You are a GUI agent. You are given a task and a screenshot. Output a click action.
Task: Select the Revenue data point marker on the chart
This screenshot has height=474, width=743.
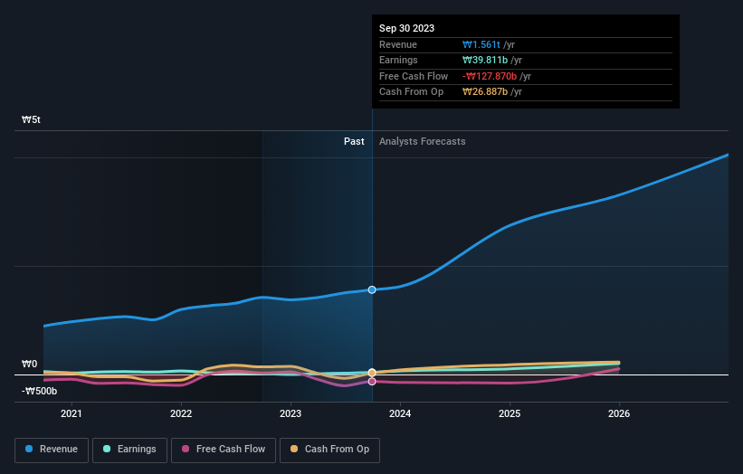pyautogui.click(x=372, y=289)
